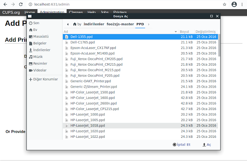
Task: Select HP-Color_LaserJet_2600n.ppd
Action: pyautogui.click(x=140, y=103)
